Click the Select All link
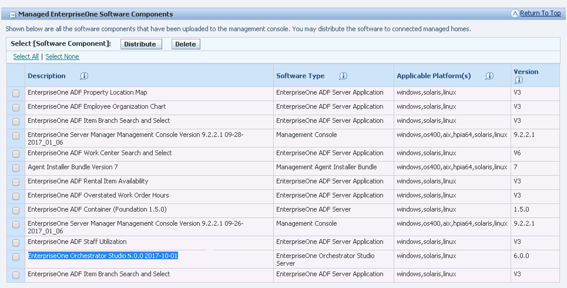Screen dimensions: 567x288 click(26, 56)
